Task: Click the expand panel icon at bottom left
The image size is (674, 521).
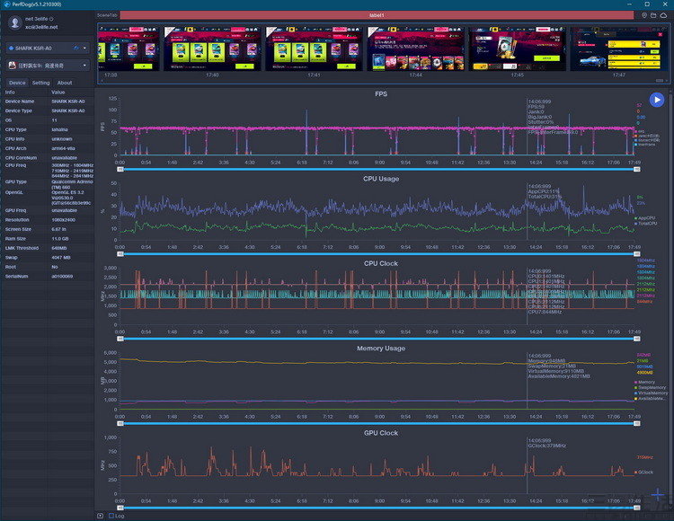Action: click(100, 516)
